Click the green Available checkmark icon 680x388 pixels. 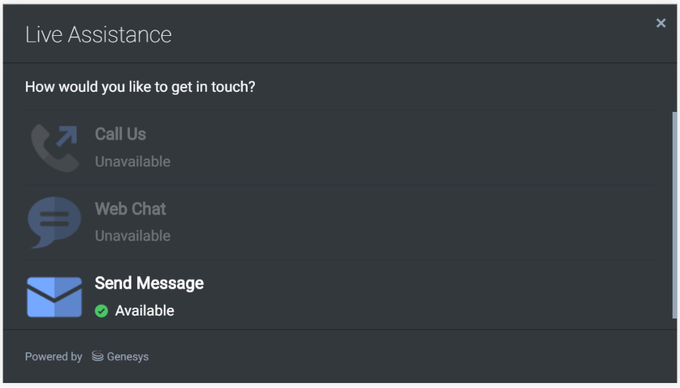[x=102, y=311]
